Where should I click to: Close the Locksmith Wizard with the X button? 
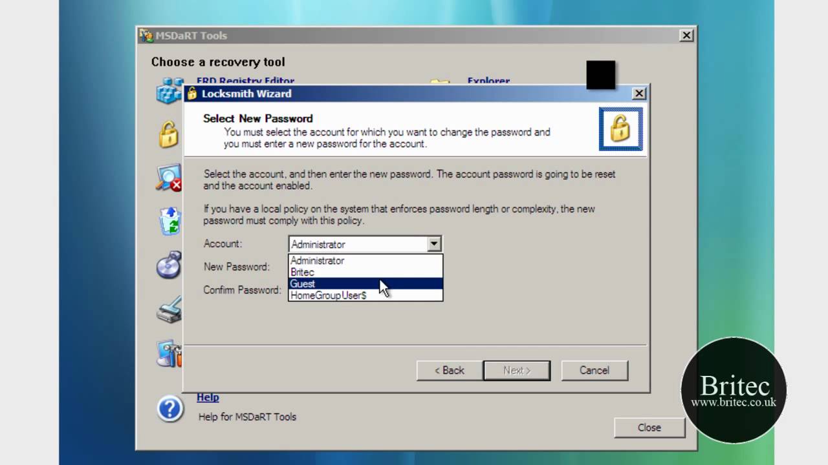click(x=639, y=94)
